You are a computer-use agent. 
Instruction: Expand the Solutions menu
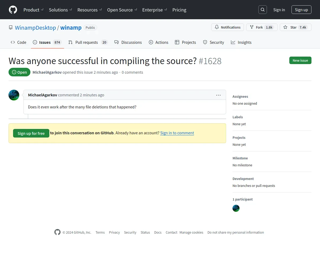(x=61, y=10)
